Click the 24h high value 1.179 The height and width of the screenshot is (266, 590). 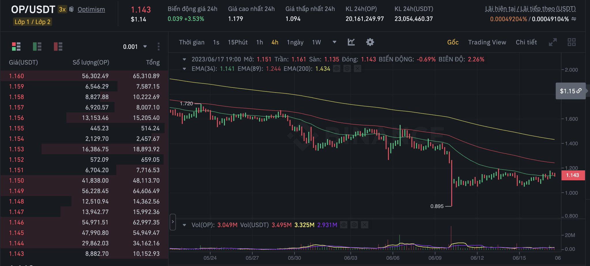[235, 19]
